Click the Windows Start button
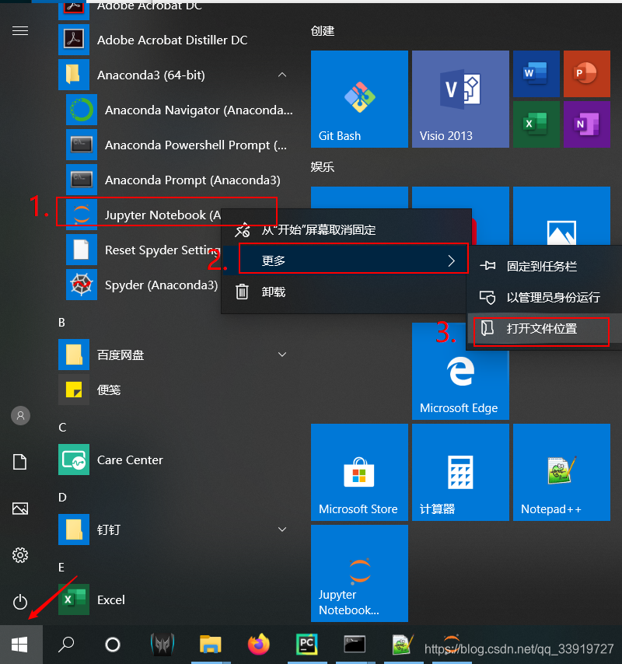This screenshot has width=622, height=664. click(20, 645)
